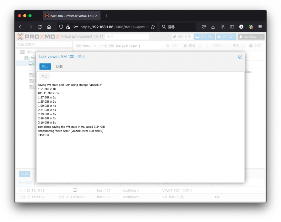Click the browser 搜尋 search field
The height and width of the screenshot is (222, 281).
coord(178,27)
